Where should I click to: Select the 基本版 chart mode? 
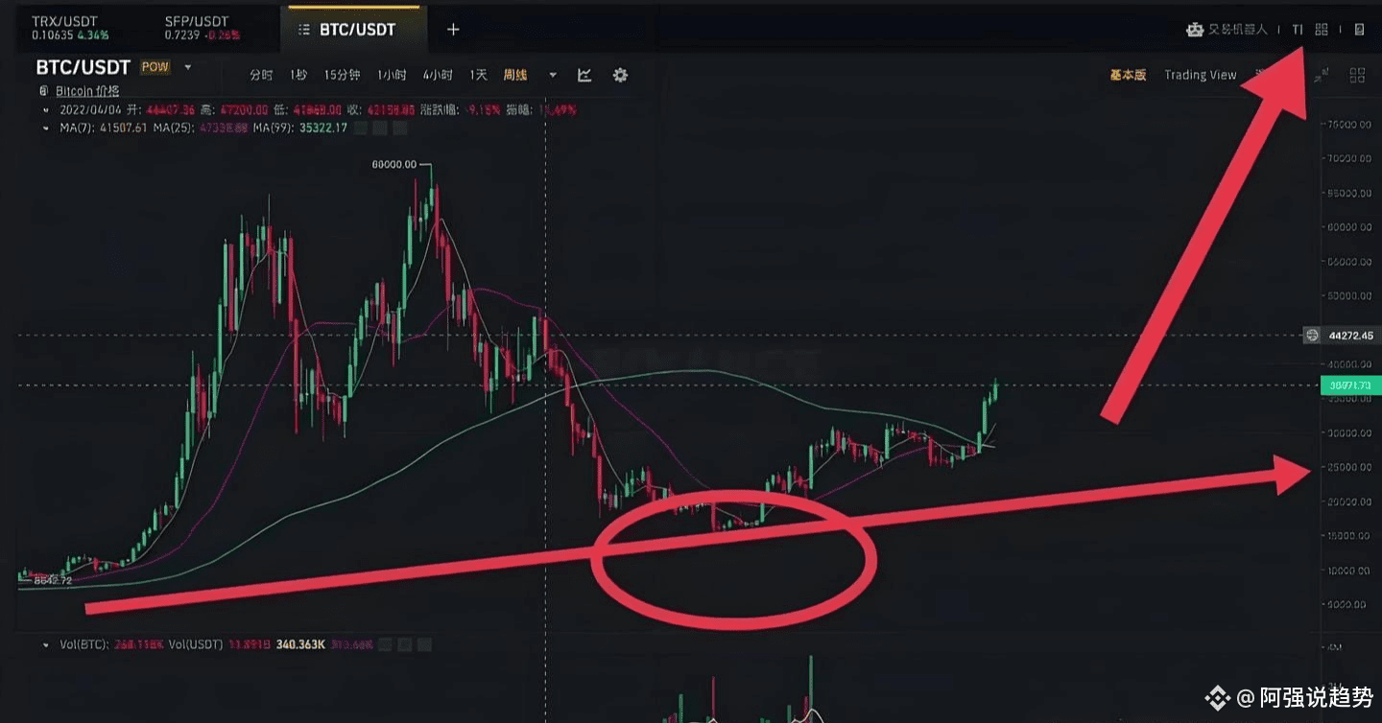[x=1128, y=75]
